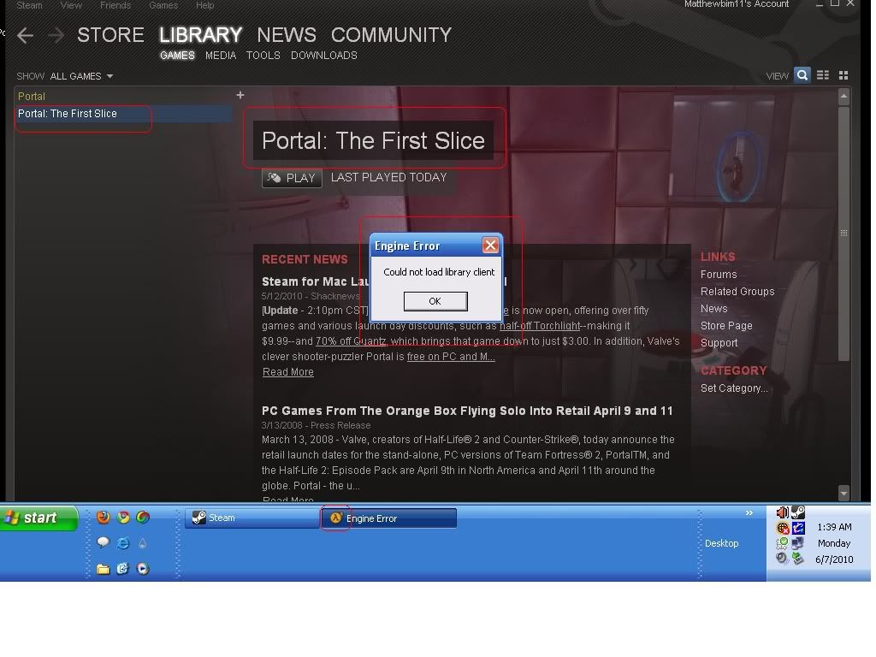The height and width of the screenshot is (657, 876).
Task: Add a game with the plus icon
Action: pyautogui.click(x=240, y=96)
